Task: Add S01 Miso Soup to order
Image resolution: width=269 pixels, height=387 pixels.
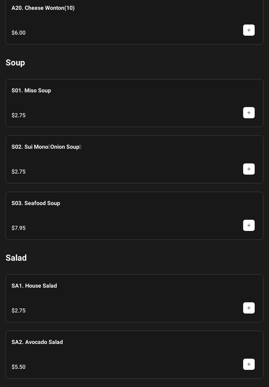Action: click(249, 113)
